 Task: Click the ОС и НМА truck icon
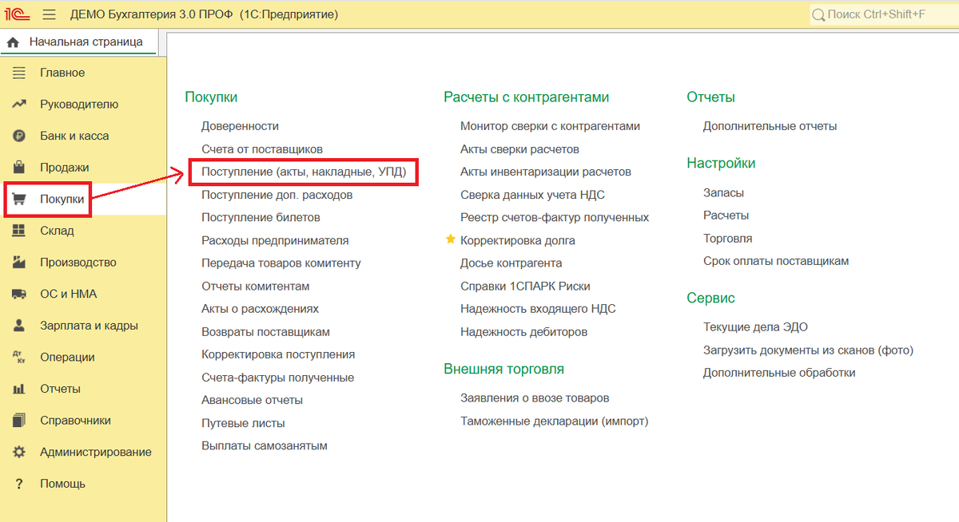click(19, 294)
